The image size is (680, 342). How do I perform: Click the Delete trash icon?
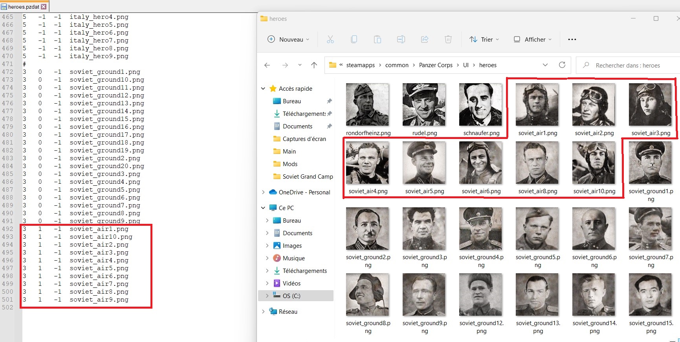448,39
